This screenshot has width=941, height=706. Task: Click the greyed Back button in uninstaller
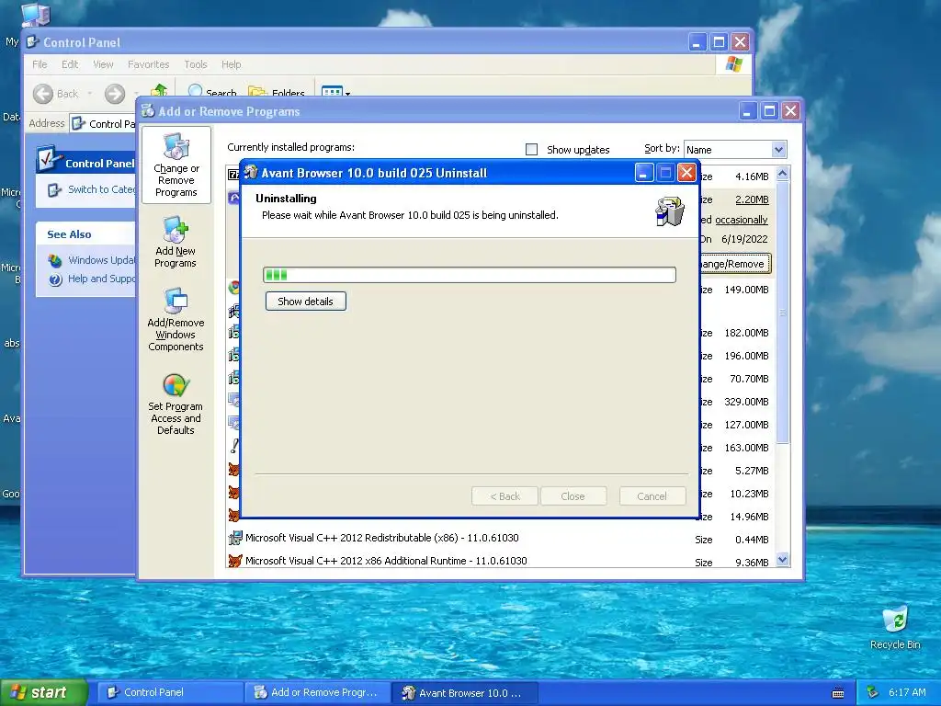[x=505, y=495]
